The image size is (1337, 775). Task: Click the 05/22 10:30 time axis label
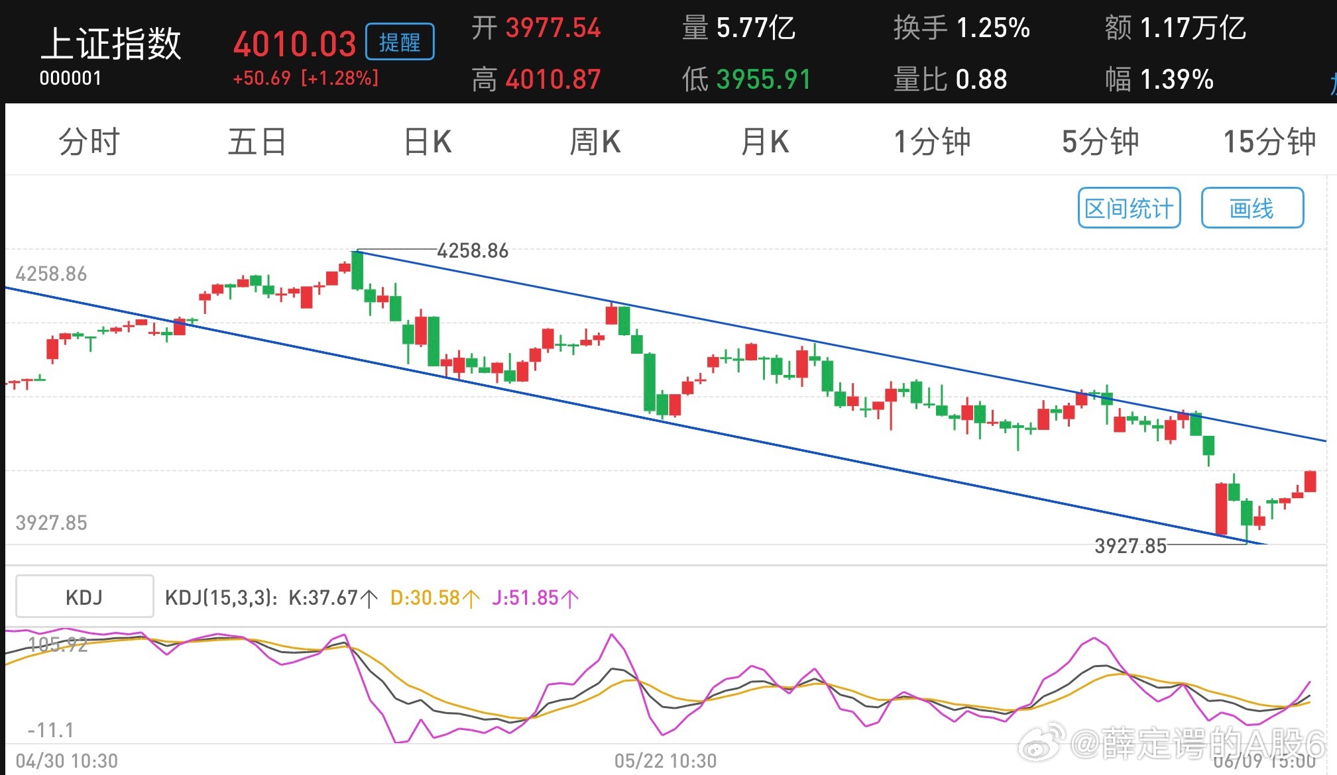coord(666,760)
